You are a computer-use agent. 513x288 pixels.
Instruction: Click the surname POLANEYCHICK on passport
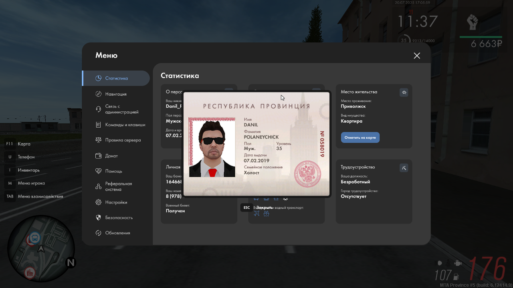tap(261, 137)
